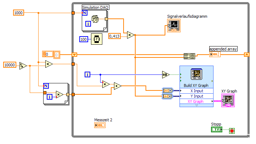Click the left shift register terminal
The image size is (256, 144).
[x=74, y=55]
